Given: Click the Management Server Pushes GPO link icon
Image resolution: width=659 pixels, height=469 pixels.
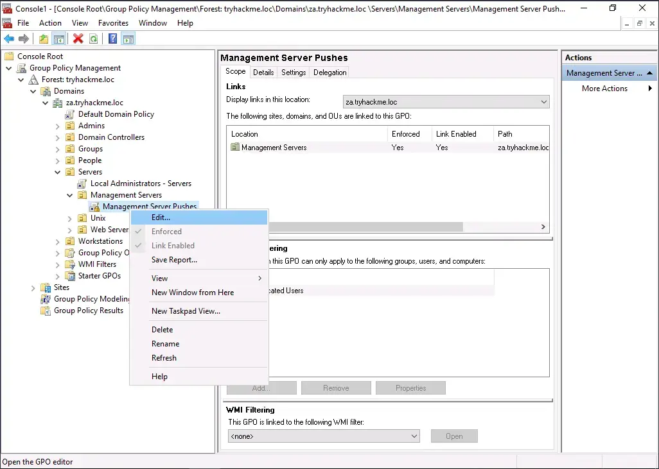Looking at the screenshot, I should pos(94,207).
